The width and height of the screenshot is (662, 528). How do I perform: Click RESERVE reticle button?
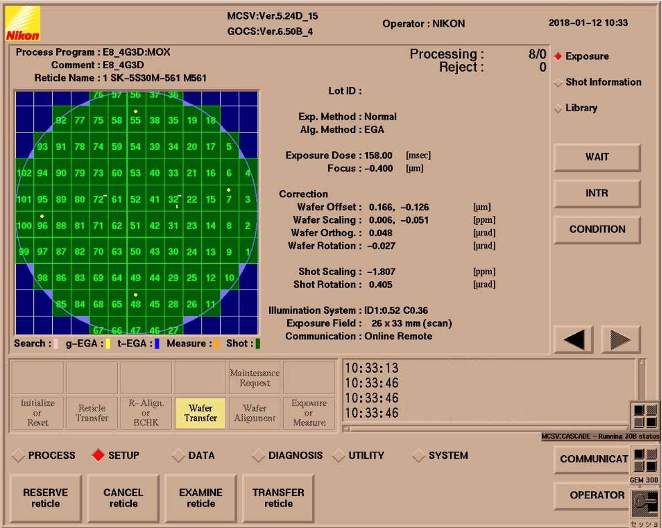point(46,498)
